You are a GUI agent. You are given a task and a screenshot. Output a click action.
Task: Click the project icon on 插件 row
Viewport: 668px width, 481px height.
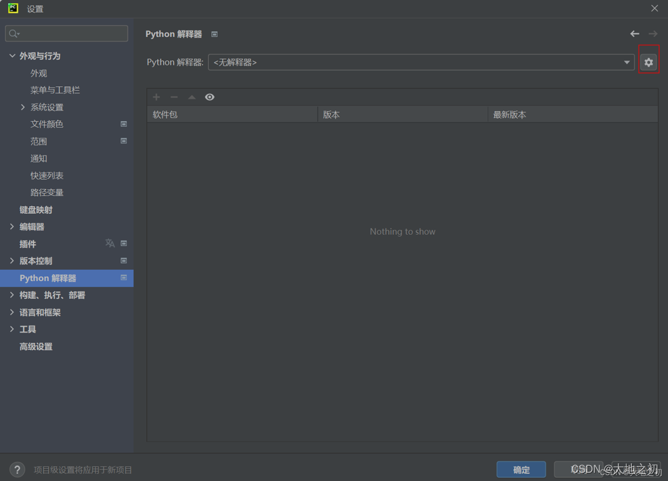point(124,244)
